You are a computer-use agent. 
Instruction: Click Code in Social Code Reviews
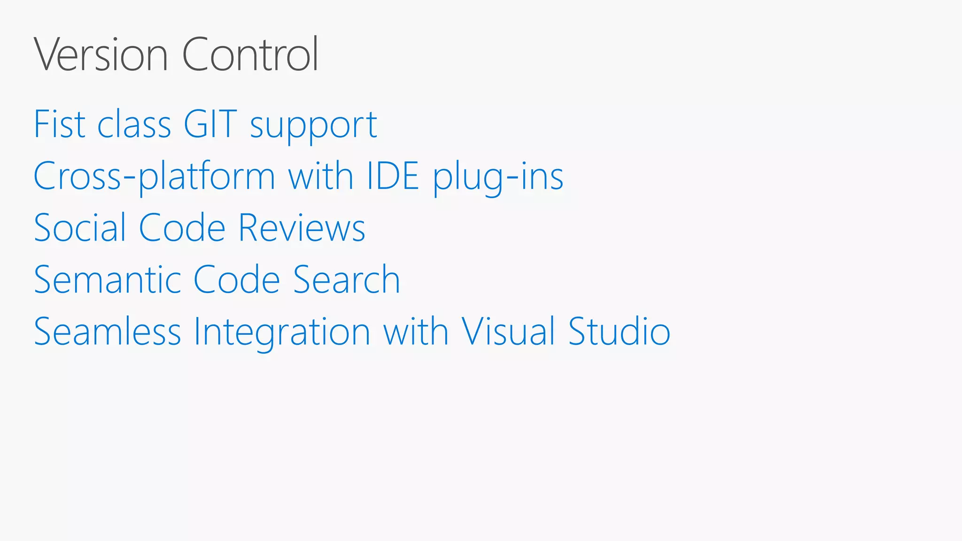(182, 228)
